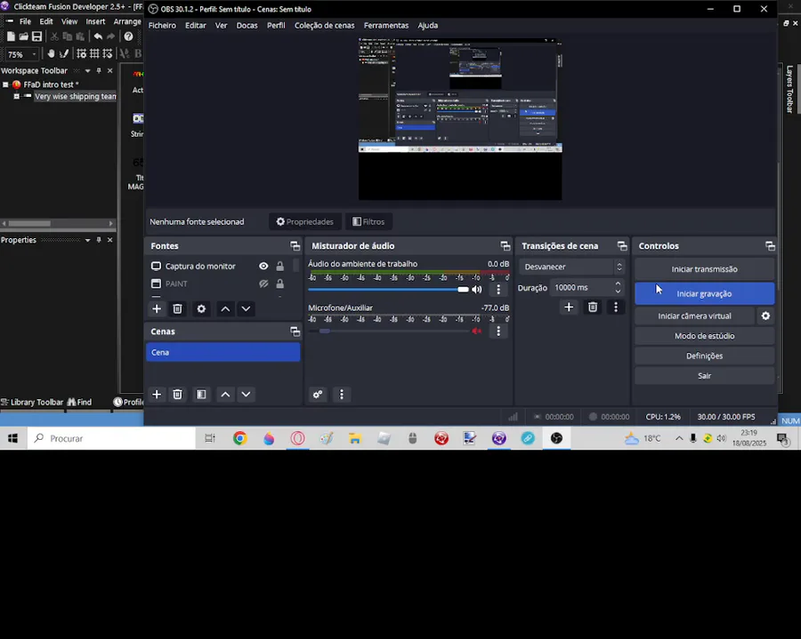The image size is (801, 639).
Task: Click Sair button in Controlos
Action: point(705,376)
